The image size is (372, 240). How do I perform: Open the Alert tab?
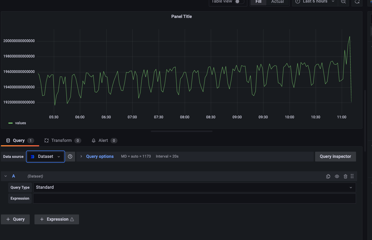pyautogui.click(x=104, y=140)
